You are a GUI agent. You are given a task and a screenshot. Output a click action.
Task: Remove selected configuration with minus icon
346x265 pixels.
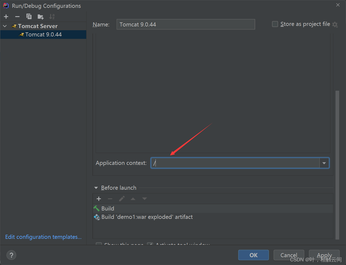(18, 17)
